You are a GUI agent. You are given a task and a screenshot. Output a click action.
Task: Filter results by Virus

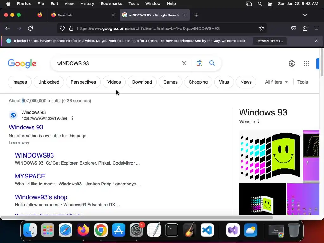[224, 82]
